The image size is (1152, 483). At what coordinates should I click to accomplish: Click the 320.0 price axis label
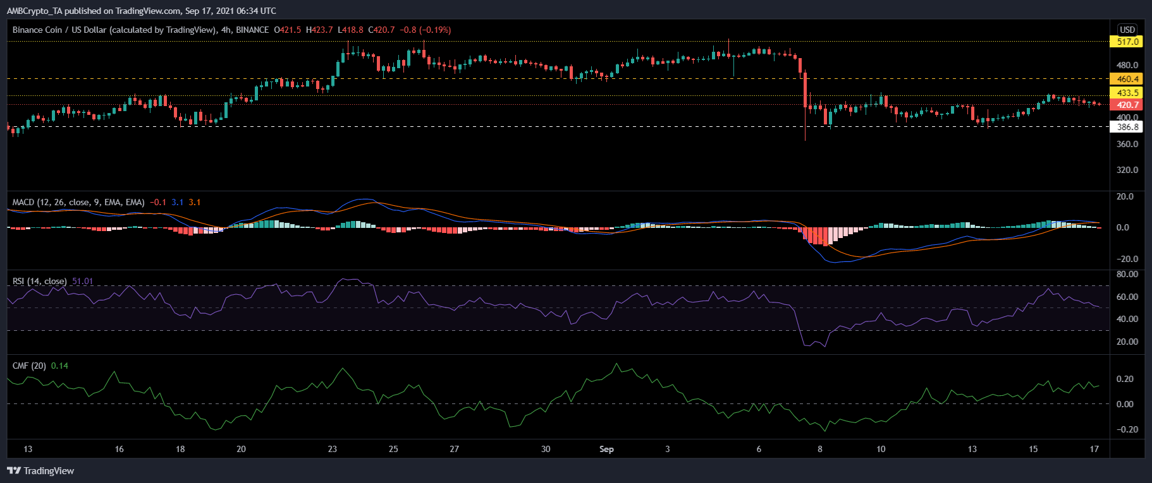pos(1127,170)
